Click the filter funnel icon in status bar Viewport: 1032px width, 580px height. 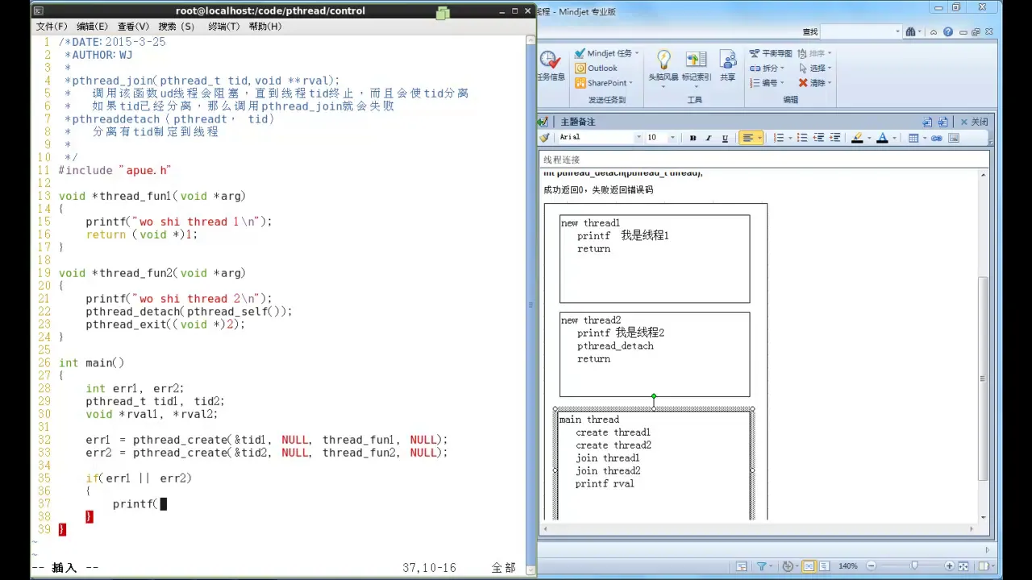click(761, 565)
